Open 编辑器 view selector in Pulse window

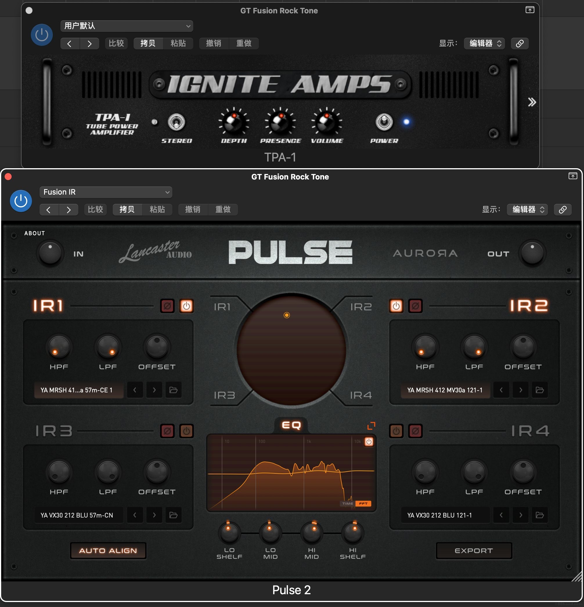[527, 209]
